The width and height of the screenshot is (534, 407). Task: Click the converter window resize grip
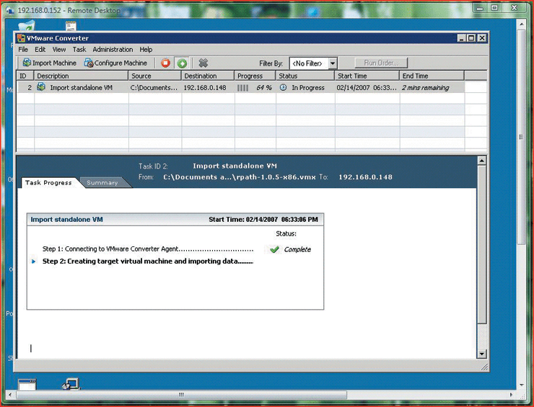pyautogui.click(x=484, y=367)
